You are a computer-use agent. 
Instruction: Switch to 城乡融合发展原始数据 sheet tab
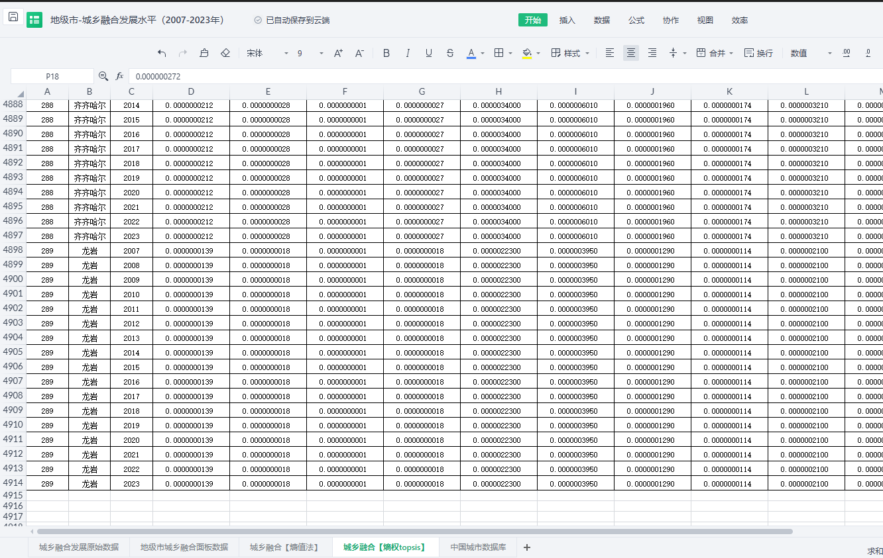(79, 547)
